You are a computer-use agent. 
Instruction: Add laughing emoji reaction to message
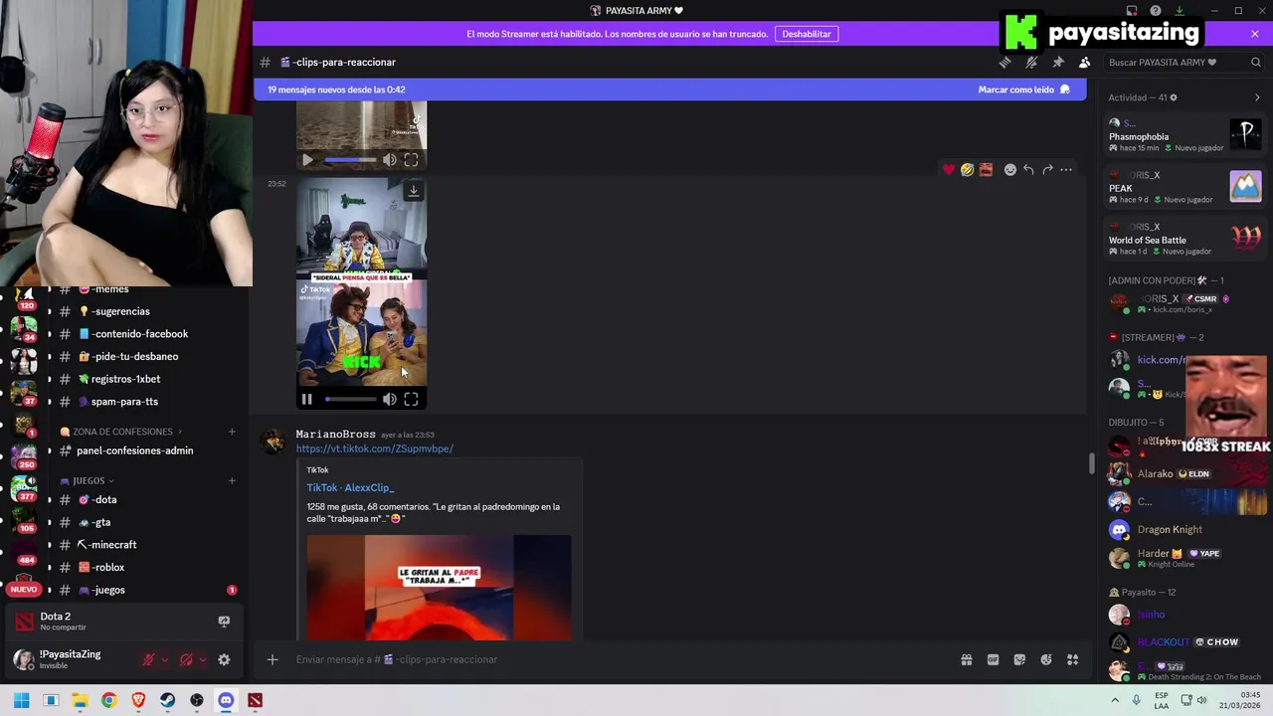tap(967, 170)
